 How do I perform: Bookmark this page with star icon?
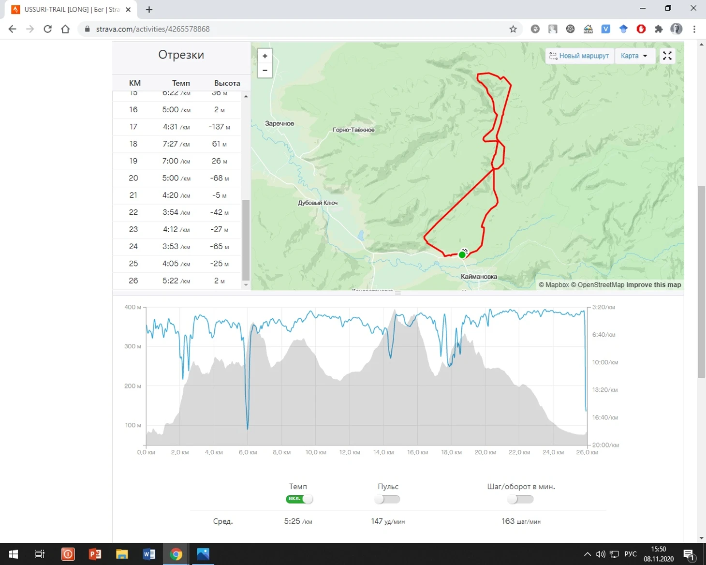[x=513, y=29]
